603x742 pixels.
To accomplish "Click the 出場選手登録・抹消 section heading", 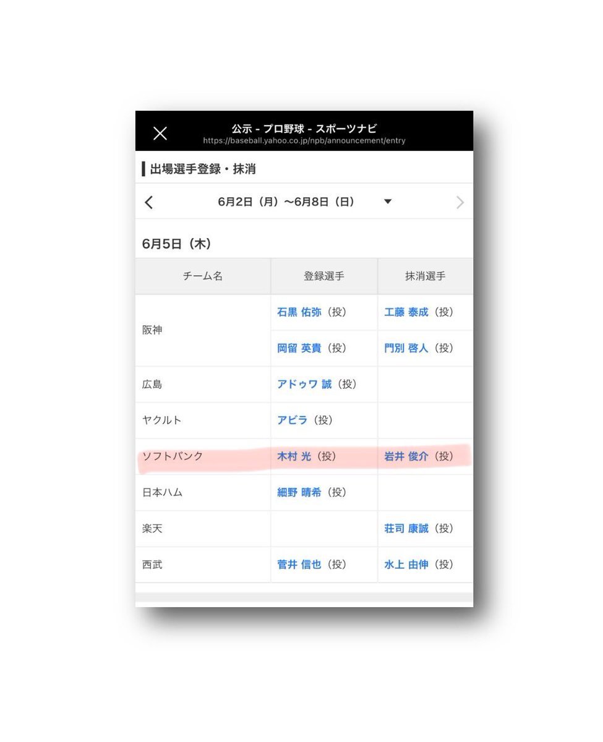I will 203,169.
